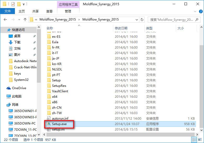Click the Properties quick access icon

tap(13, 4)
